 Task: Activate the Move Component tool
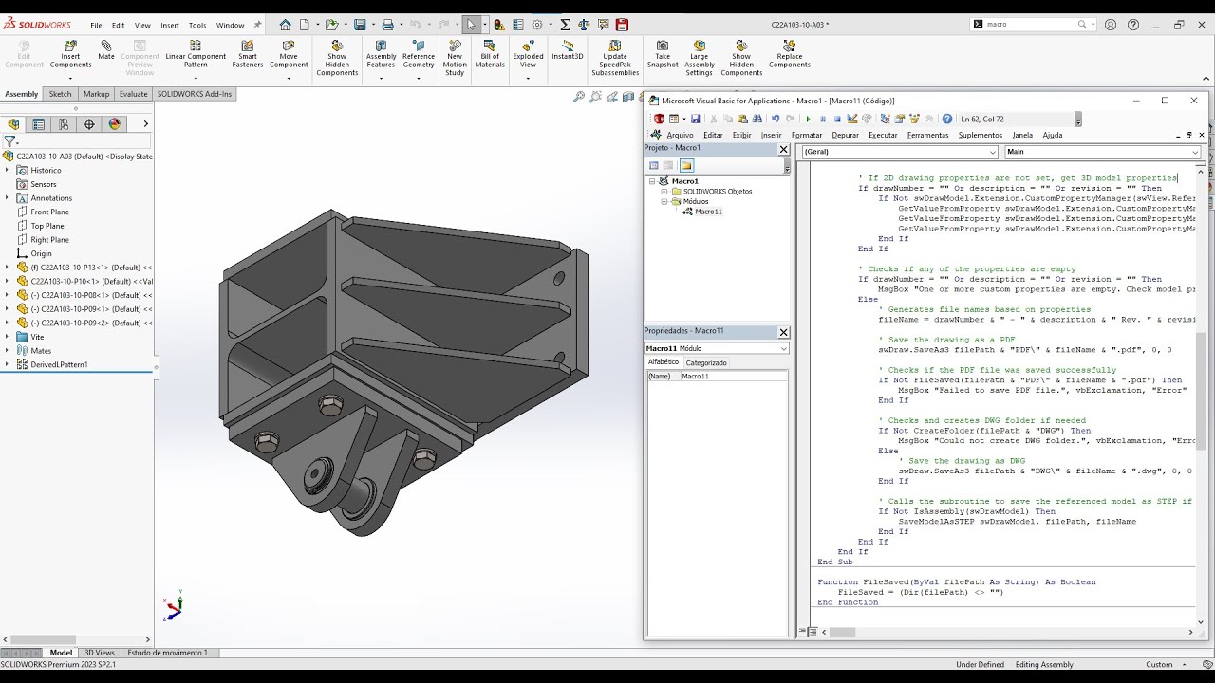click(x=289, y=55)
